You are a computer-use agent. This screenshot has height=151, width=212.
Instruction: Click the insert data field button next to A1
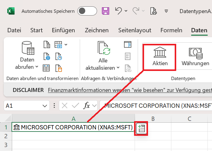[141, 128]
